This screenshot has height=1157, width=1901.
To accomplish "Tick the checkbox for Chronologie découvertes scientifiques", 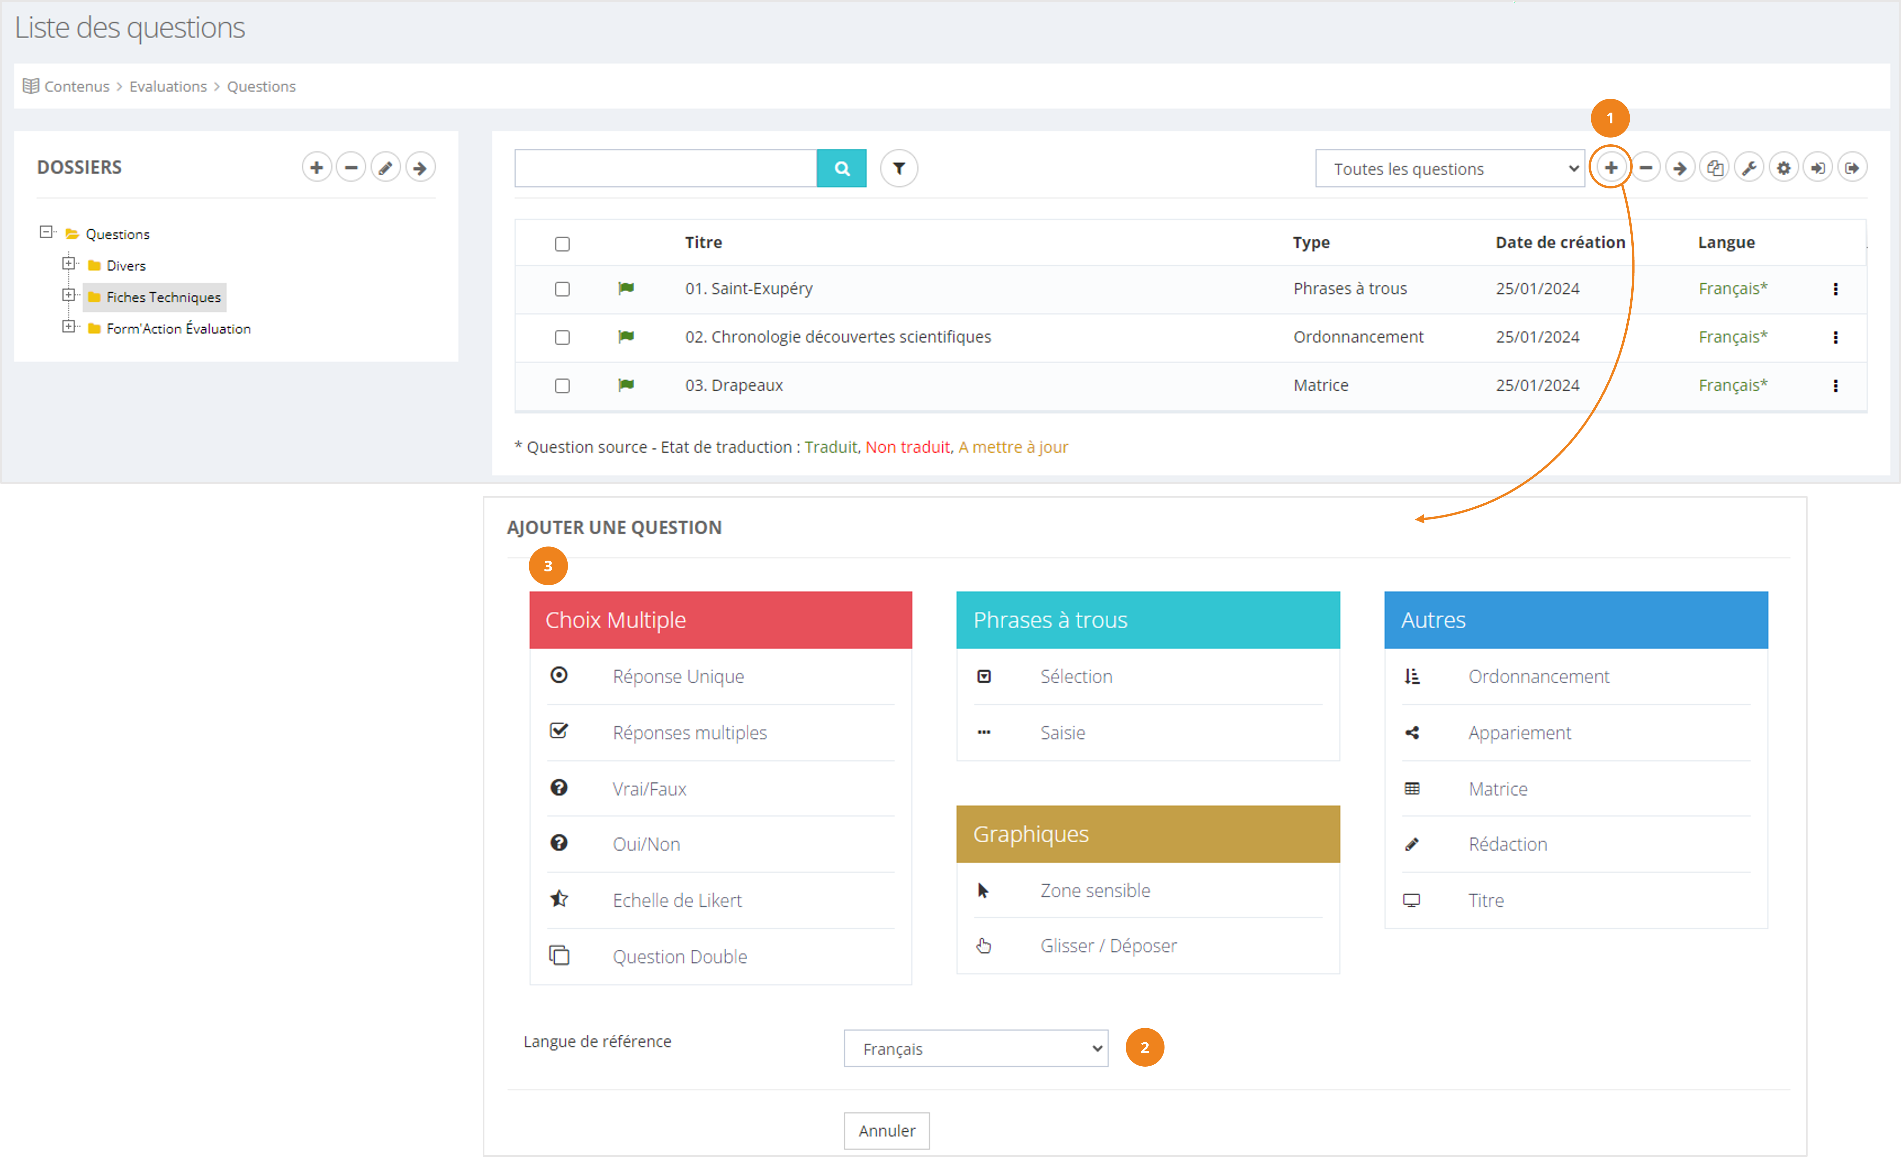I will pyautogui.click(x=563, y=337).
